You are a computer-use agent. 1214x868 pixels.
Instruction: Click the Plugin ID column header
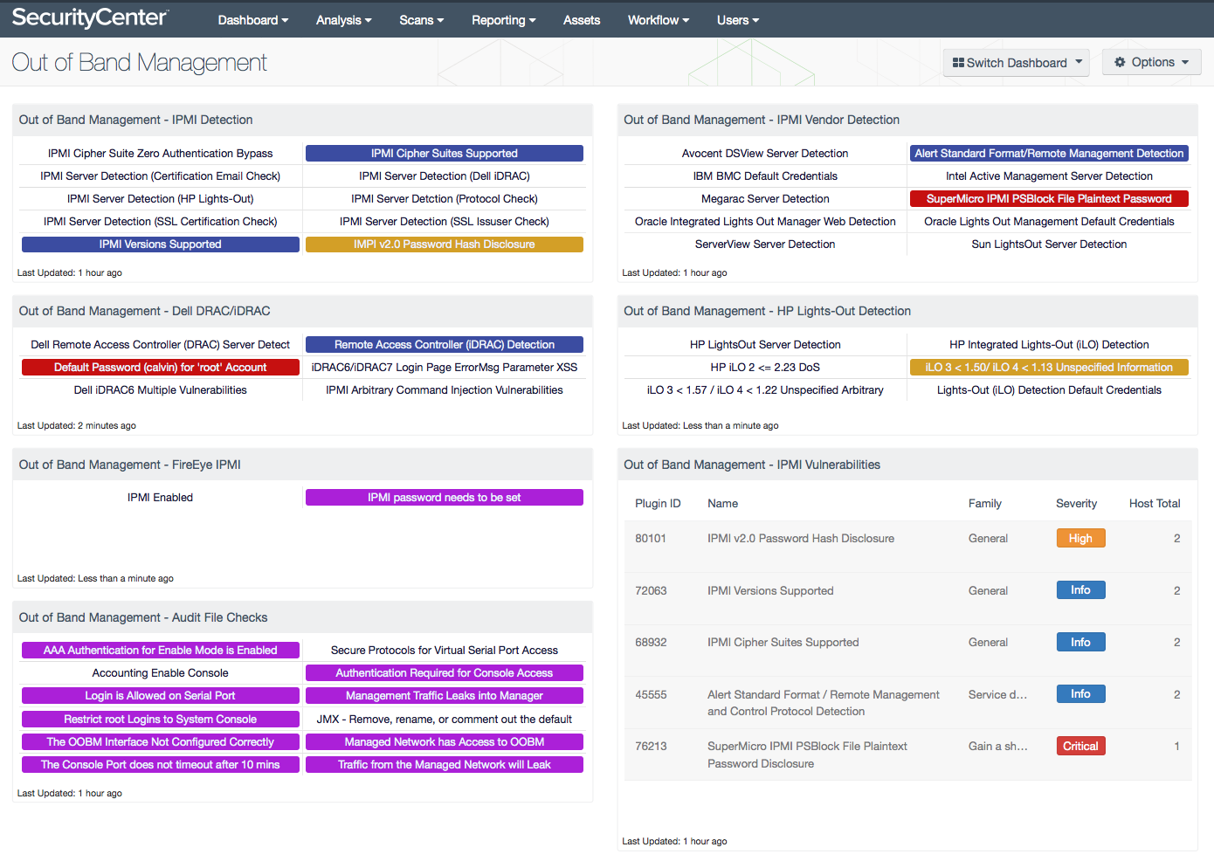(658, 504)
